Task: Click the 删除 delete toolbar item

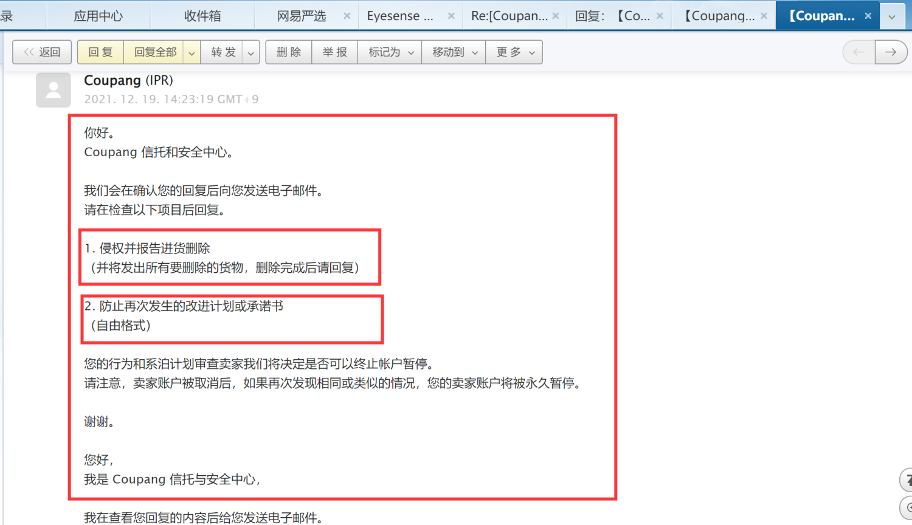Action: (x=288, y=52)
